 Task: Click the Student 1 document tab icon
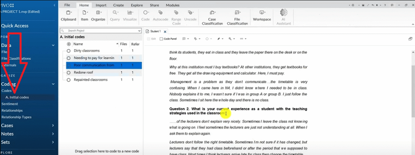pos(148,31)
